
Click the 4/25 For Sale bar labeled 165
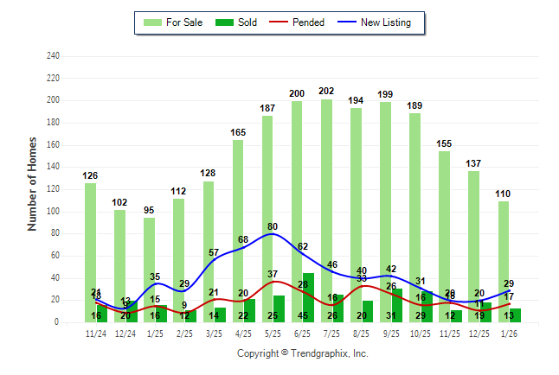click(x=238, y=216)
